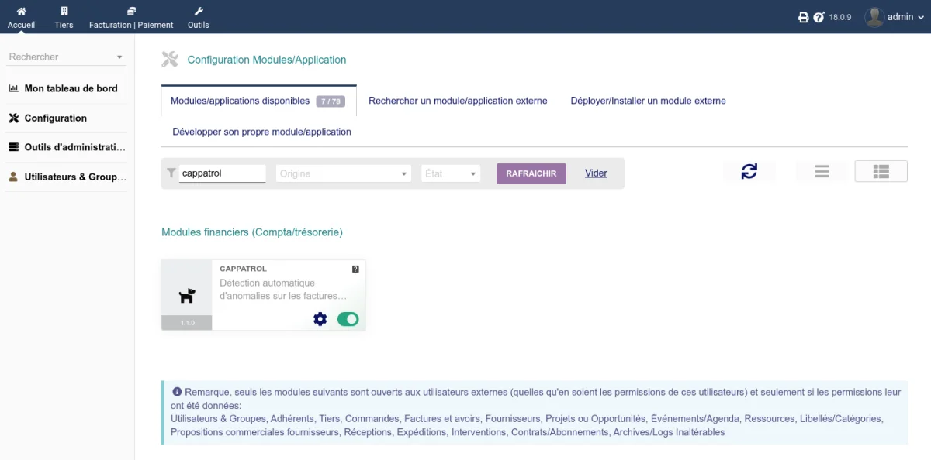Viewport: 931px width, 460px height.
Task: Click the Modules financiers section heading
Action: pyautogui.click(x=252, y=232)
